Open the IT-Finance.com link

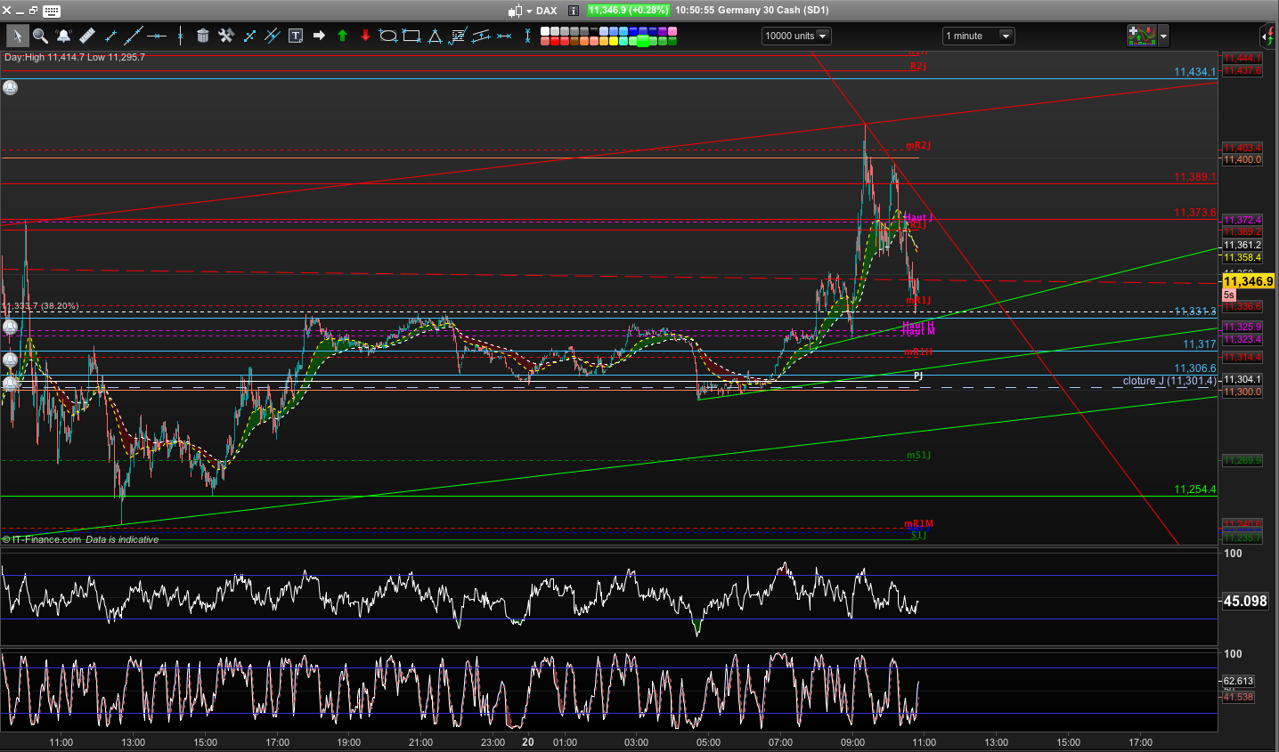[46, 539]
